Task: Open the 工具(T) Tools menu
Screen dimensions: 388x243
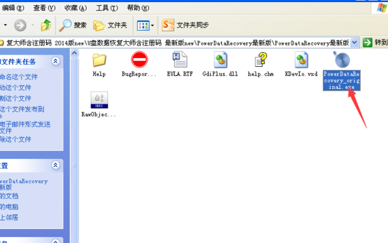Action: tap(107, 8)
